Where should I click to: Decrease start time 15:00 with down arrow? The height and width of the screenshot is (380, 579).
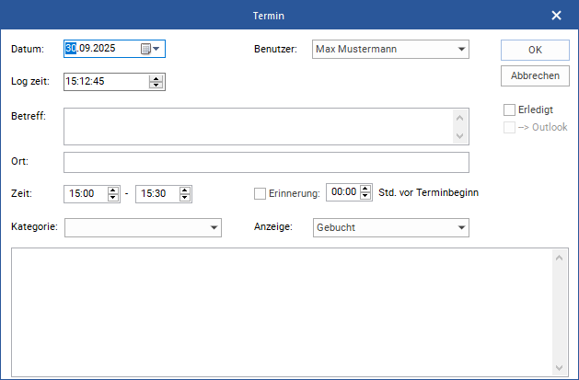click(113, 198)
